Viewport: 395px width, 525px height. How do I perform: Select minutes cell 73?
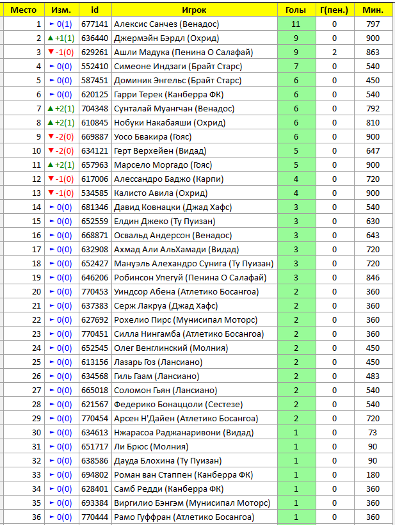click(x=373, y=432)
